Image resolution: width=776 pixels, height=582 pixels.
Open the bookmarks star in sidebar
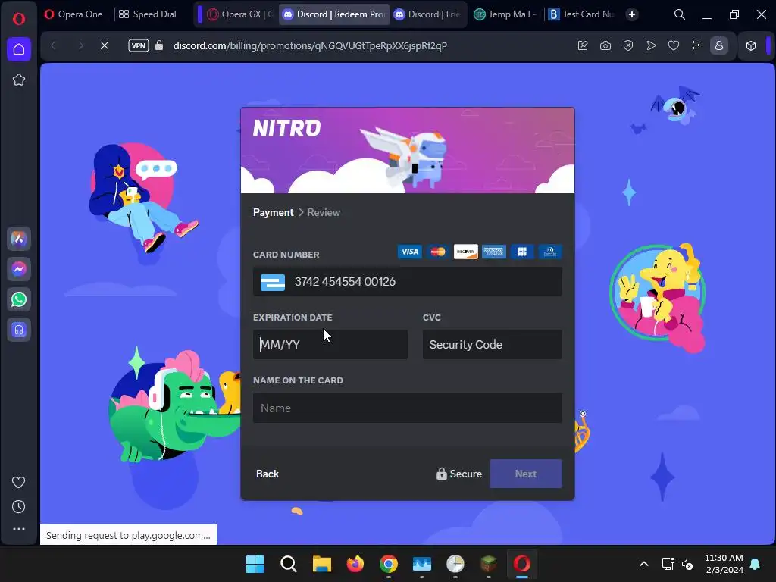19,80
